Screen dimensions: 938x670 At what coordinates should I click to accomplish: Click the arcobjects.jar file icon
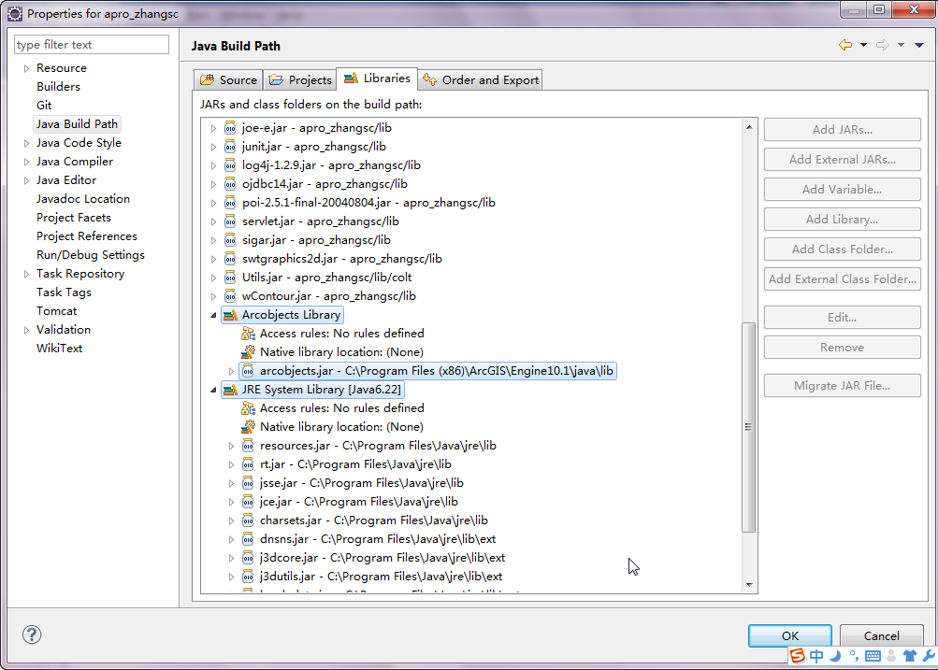(x=248, y=371)
